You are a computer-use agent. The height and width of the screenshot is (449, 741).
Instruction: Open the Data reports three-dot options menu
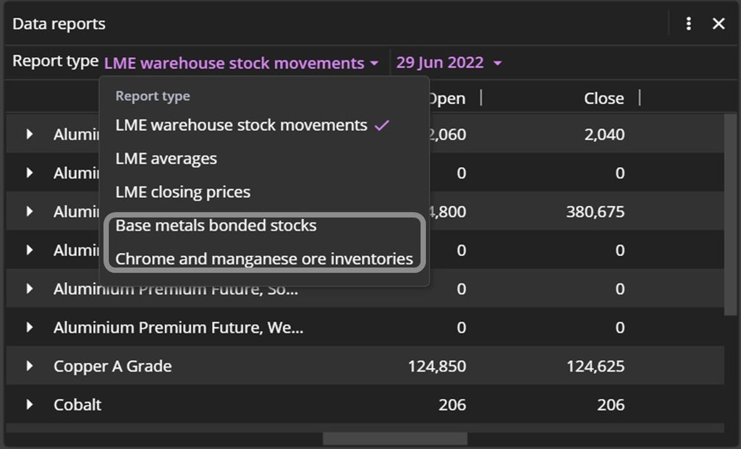[689, 24]
